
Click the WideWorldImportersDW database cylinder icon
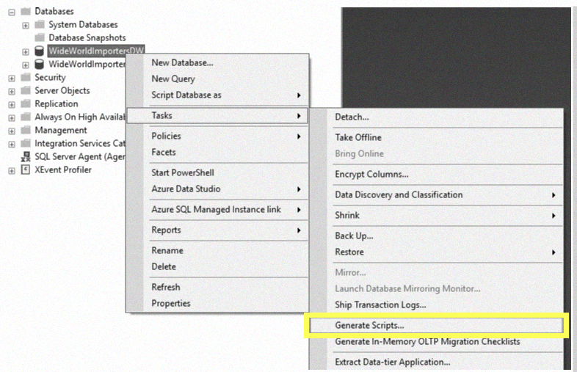(x=40, y=51)
